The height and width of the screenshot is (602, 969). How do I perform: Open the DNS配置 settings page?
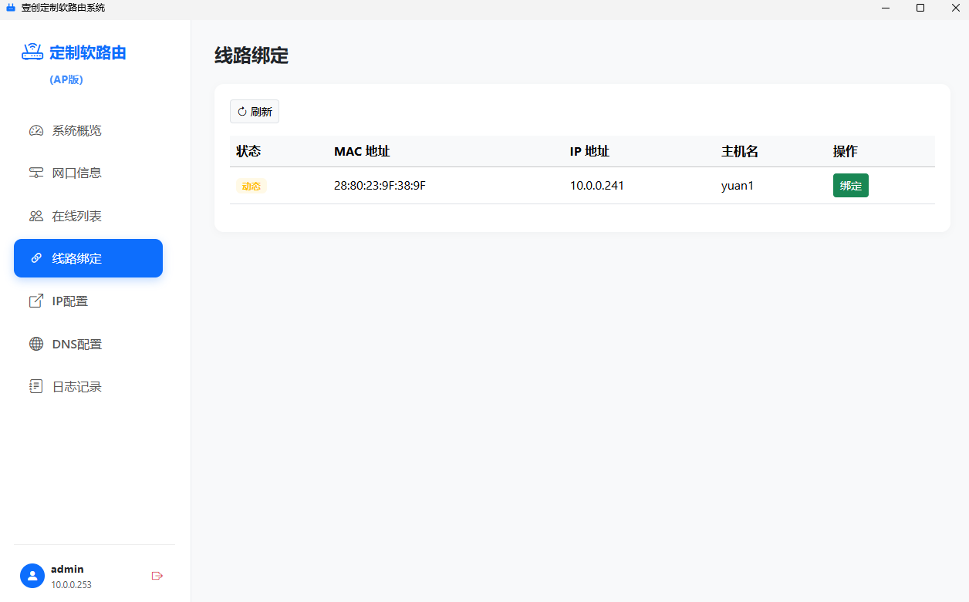tap(76, 344)
